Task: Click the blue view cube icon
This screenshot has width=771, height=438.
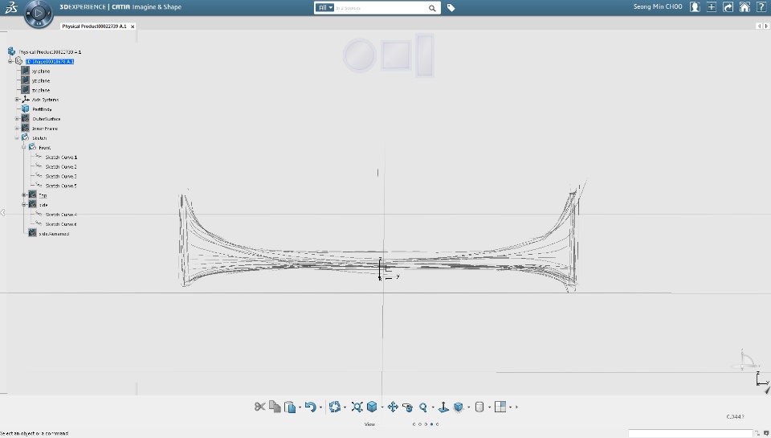Action: pos(372,407)
